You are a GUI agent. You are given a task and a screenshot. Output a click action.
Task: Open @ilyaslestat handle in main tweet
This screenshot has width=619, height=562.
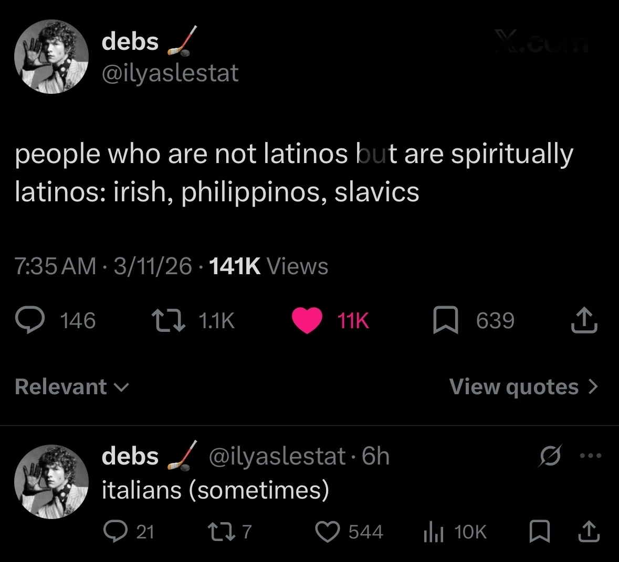[x=170, y=73]
